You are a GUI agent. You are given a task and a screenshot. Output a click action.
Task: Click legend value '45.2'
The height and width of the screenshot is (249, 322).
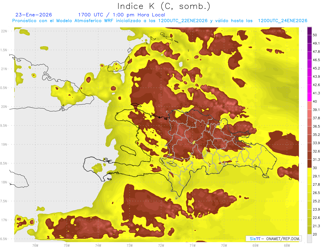point(316,68)
